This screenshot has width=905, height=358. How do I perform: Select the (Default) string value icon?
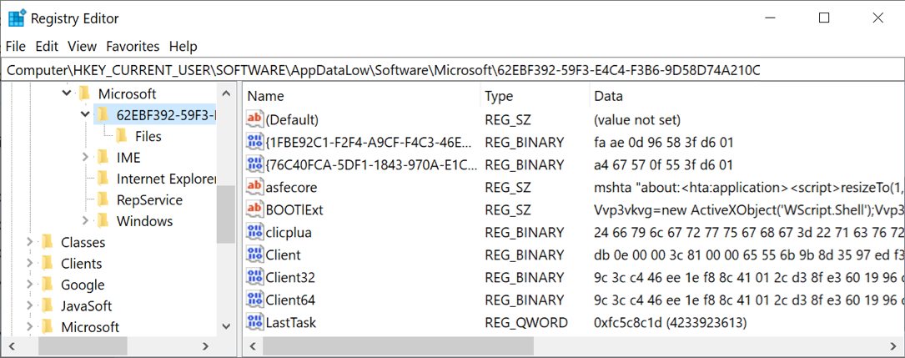pyautogui.click(x=254, y=119)
